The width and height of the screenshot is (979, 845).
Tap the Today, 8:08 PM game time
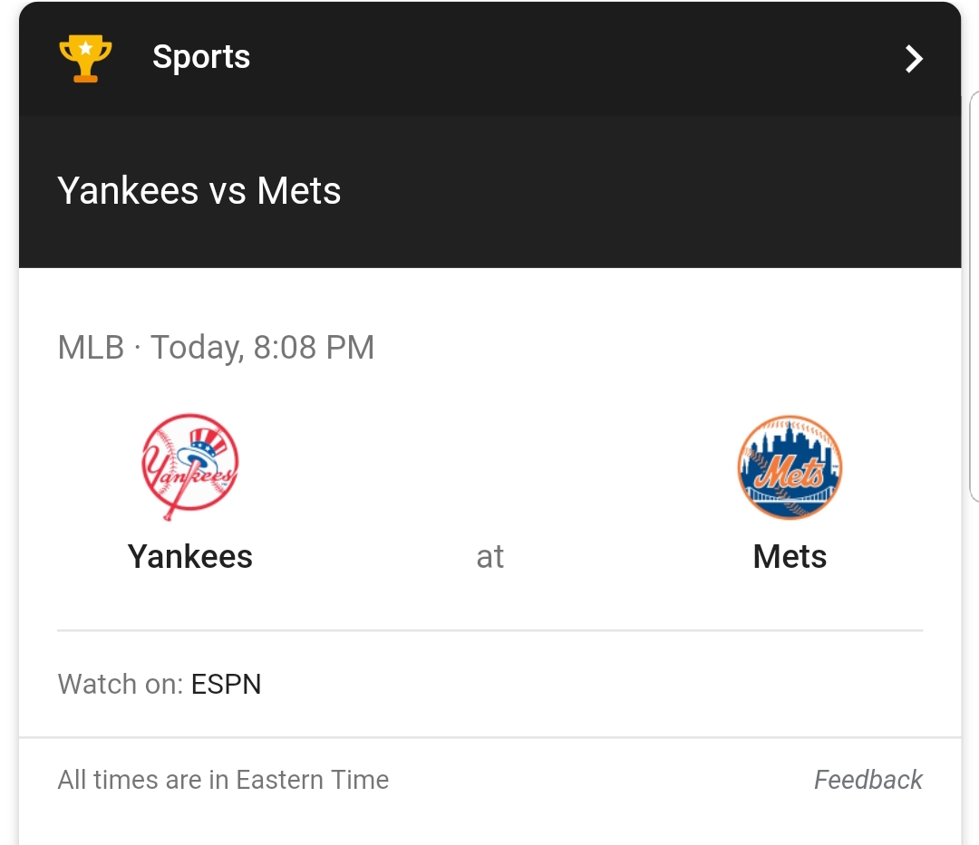coord(263,348)
